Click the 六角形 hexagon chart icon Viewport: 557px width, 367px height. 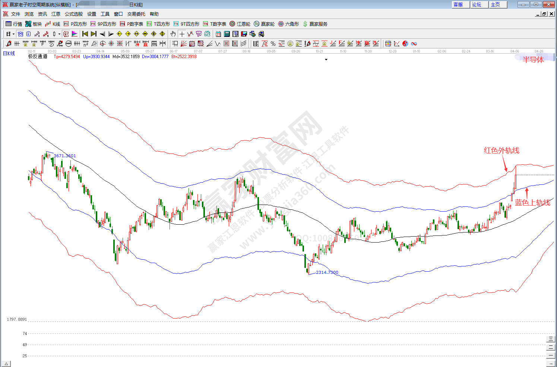coord(288,24)
